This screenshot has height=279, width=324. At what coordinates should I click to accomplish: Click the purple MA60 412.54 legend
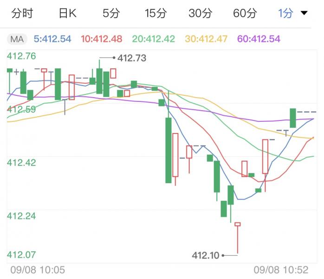point(259,39)
